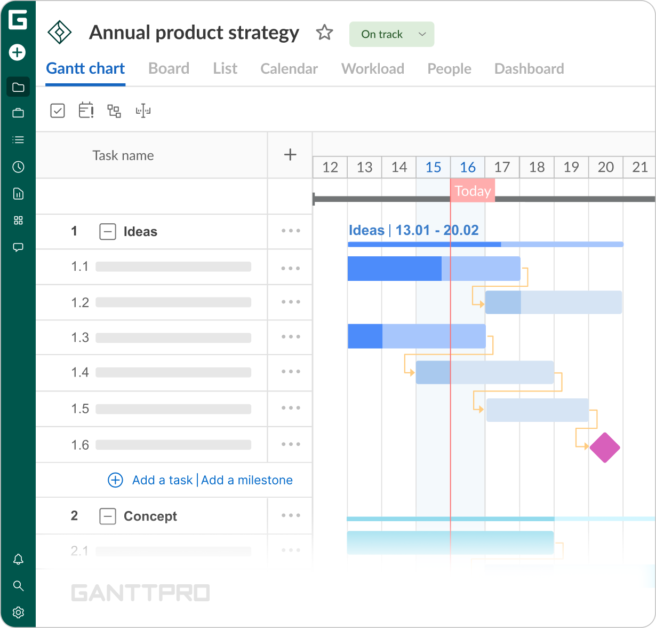
Task: Switch to the Workload tab
Action: (372, 69)
